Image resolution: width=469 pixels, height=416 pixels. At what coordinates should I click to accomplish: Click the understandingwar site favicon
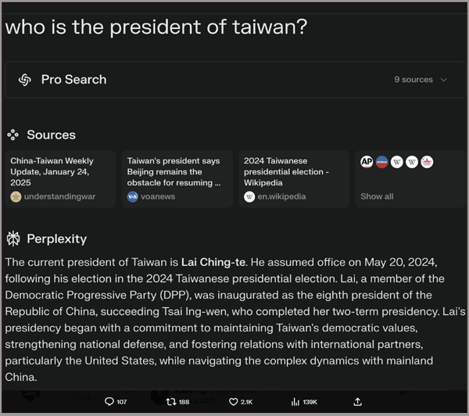pos(16,197)
